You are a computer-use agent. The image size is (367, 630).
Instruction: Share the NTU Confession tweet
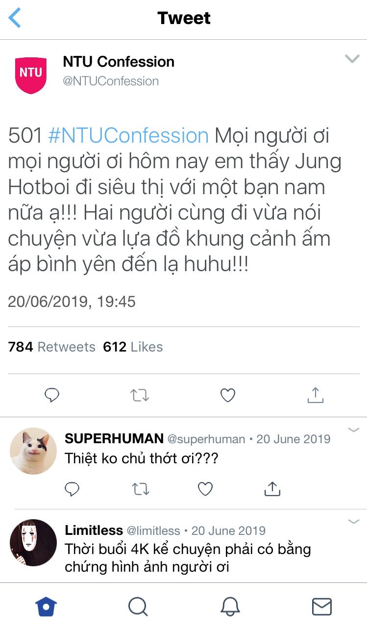[x=316, y=395]
